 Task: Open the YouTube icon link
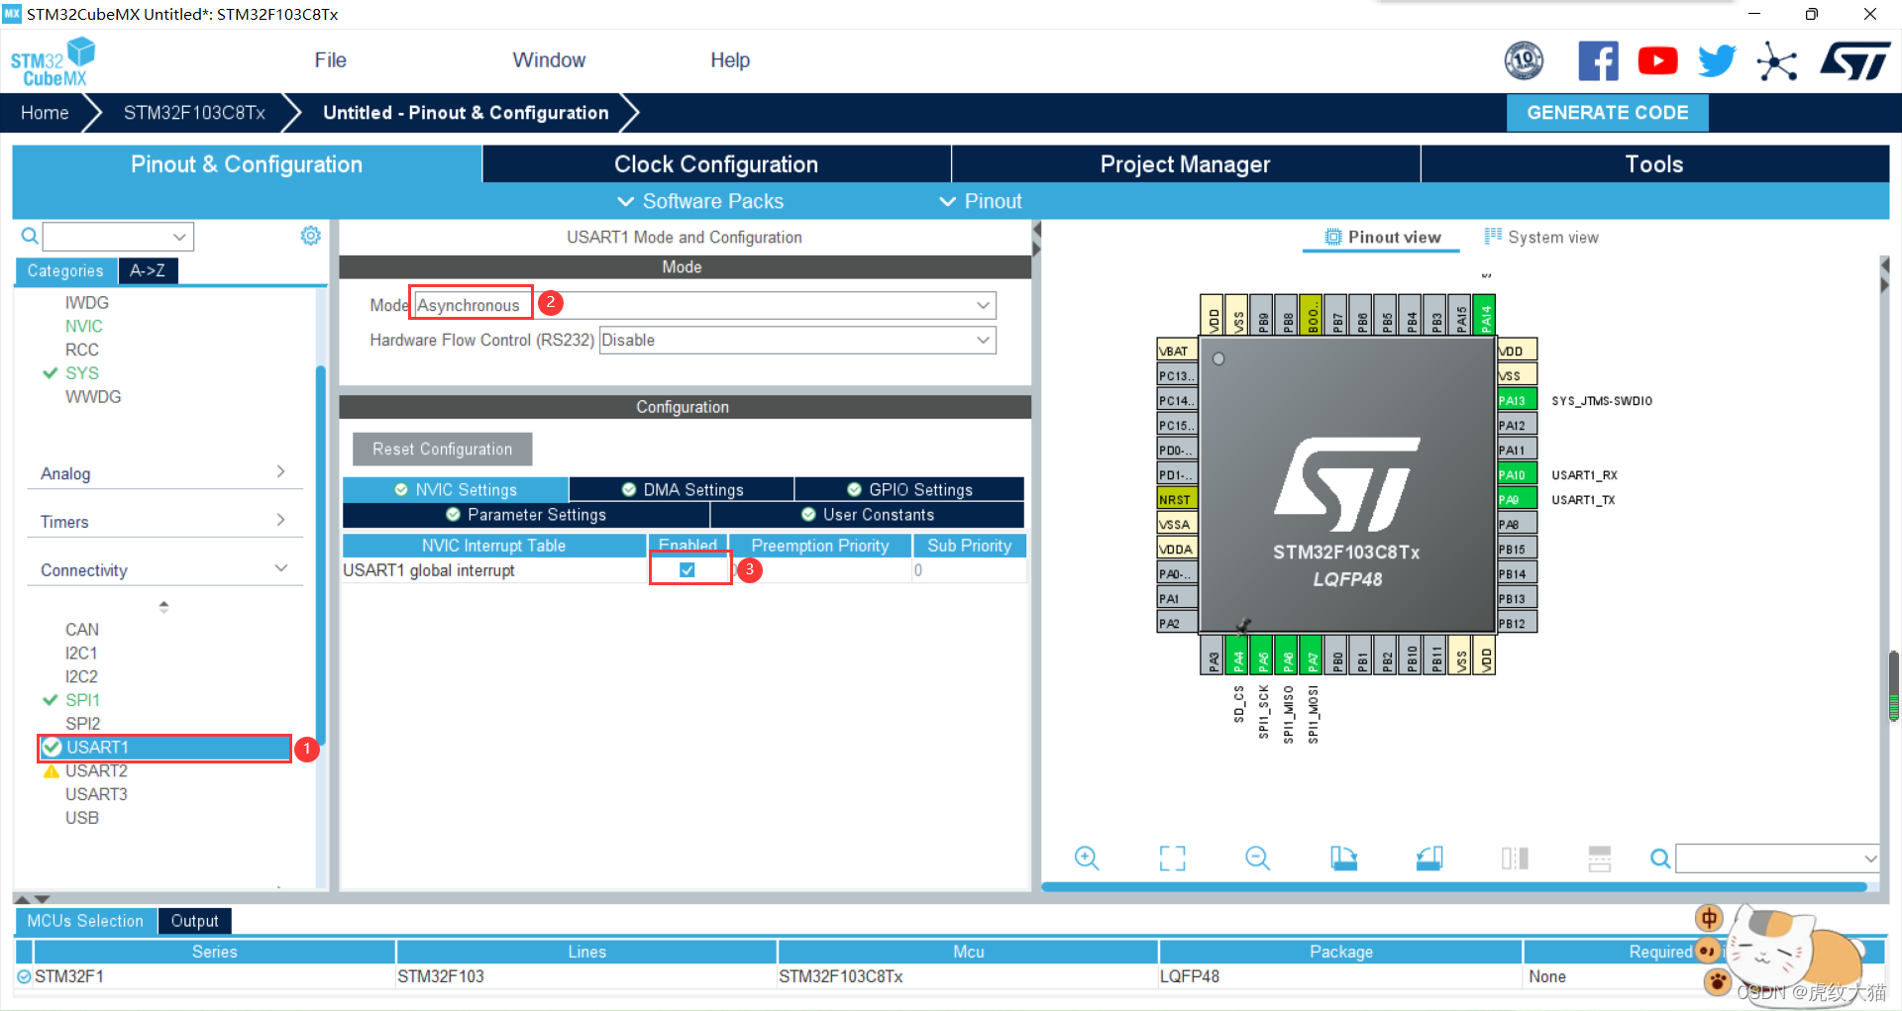[1657, 61]
